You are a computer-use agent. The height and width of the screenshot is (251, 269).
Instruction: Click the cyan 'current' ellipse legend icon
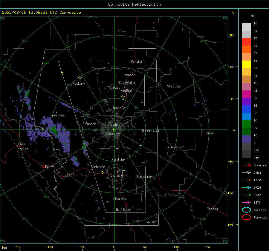(246, 210)
